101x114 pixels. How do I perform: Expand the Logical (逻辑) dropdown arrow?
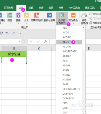pos(18,23)
